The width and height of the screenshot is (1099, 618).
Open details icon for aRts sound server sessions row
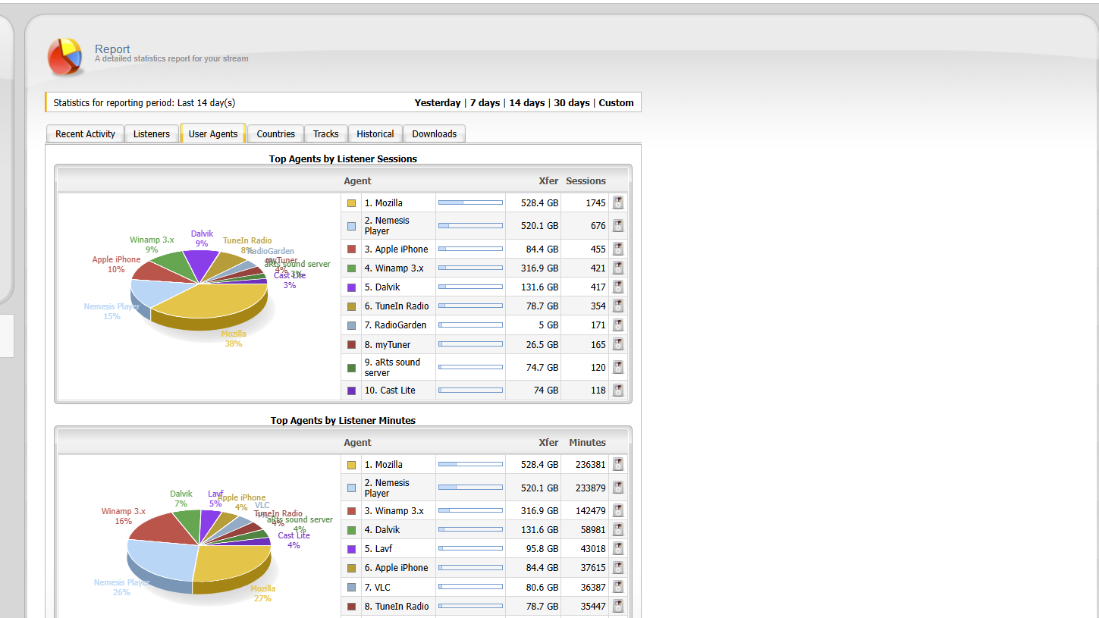(x=618, y=367)
